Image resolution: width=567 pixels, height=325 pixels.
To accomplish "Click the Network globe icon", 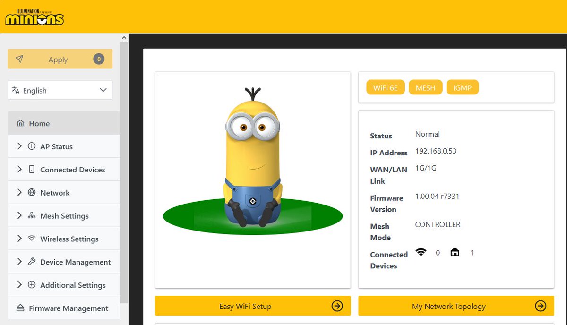I will pos(32,193).
